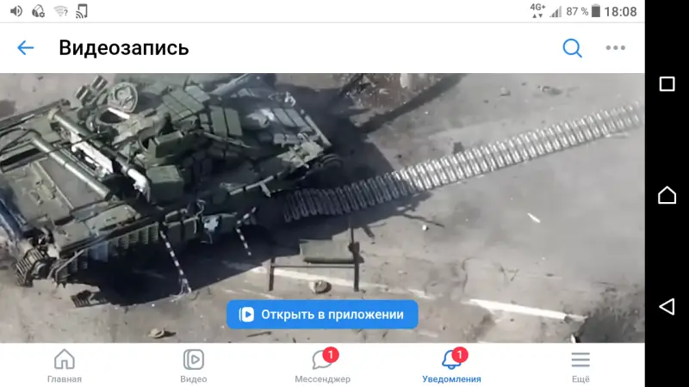Open Уведомления bell notifications
Viewport: 689px width, 387px height.
451,365
